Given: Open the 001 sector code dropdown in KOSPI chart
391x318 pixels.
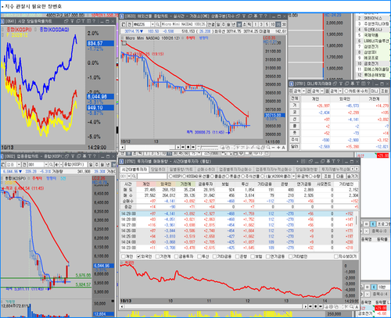Looking at the screenshot, I should [46, 165].
